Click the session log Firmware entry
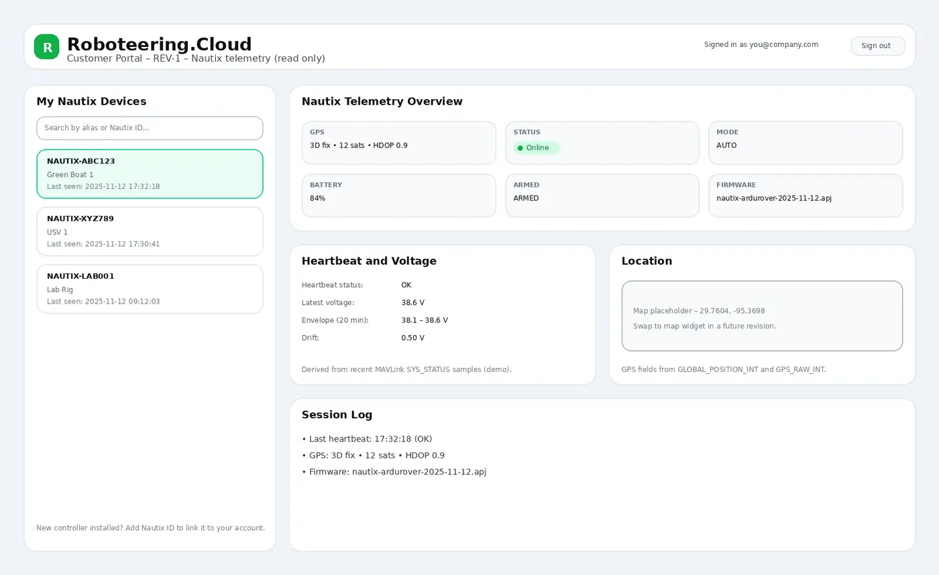939x575 pixels. pos(394,472)
